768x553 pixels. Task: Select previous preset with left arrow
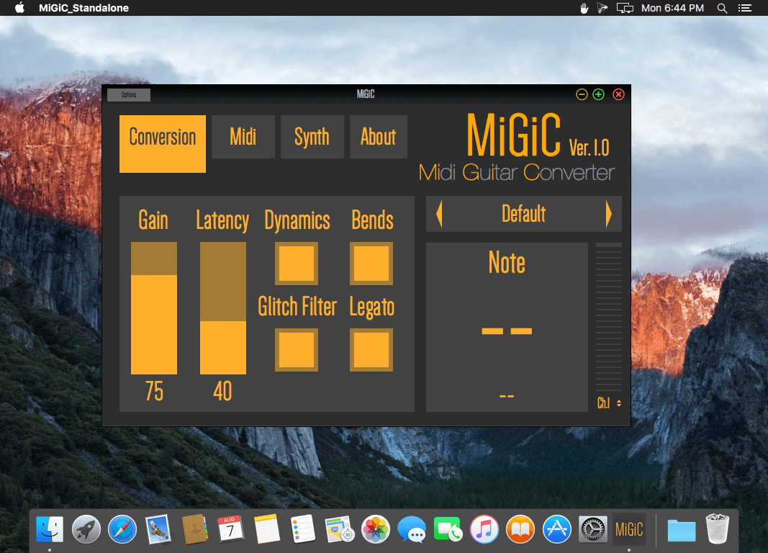coord(439,214)
